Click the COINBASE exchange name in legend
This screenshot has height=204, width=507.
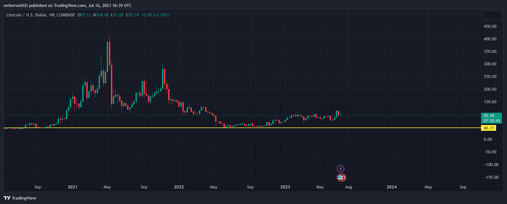(x=66, y=15)
